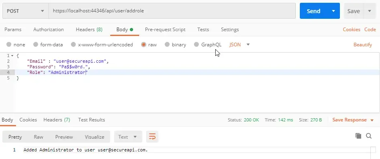The image size is (380, 159).
Task: Open response Headers (7) tab
Action: pyautogui.click(x=57, y=120)
